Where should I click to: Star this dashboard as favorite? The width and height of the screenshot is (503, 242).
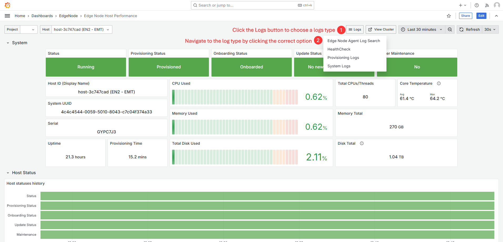(x=449, y=16)
